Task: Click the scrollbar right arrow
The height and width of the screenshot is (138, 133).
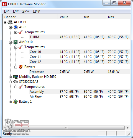Action: [x=128, y=128]
